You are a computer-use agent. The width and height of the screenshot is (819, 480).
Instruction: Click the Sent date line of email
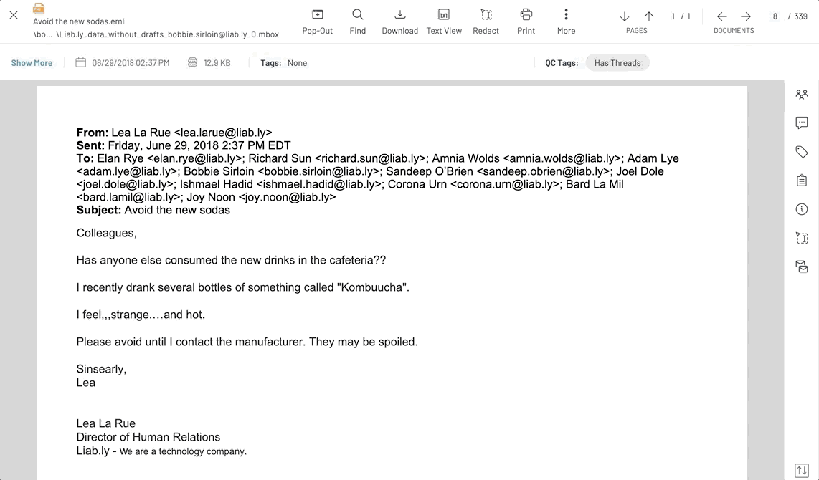click(184, 145)
